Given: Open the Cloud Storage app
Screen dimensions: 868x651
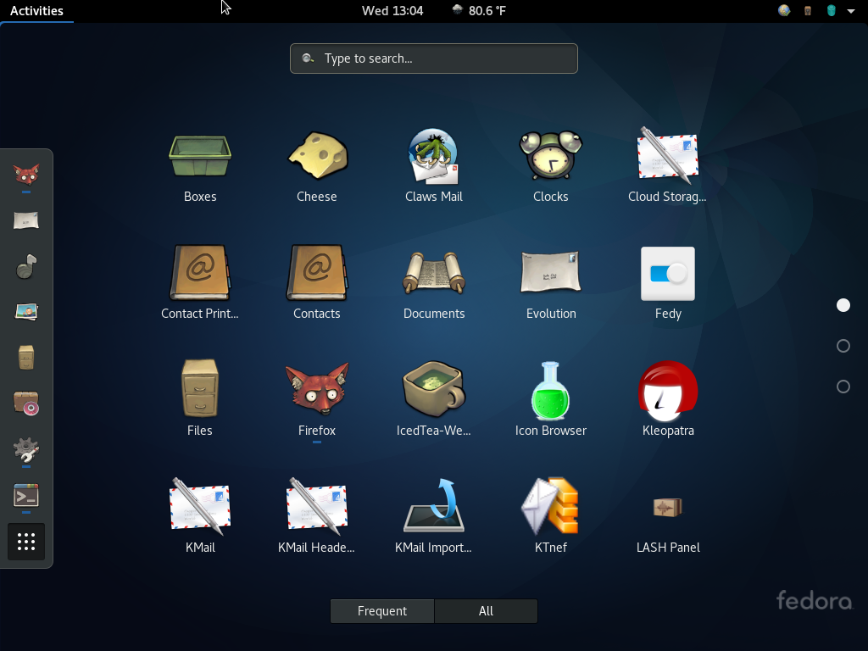Looking at the screenshot, I should [x=668, y=166].
